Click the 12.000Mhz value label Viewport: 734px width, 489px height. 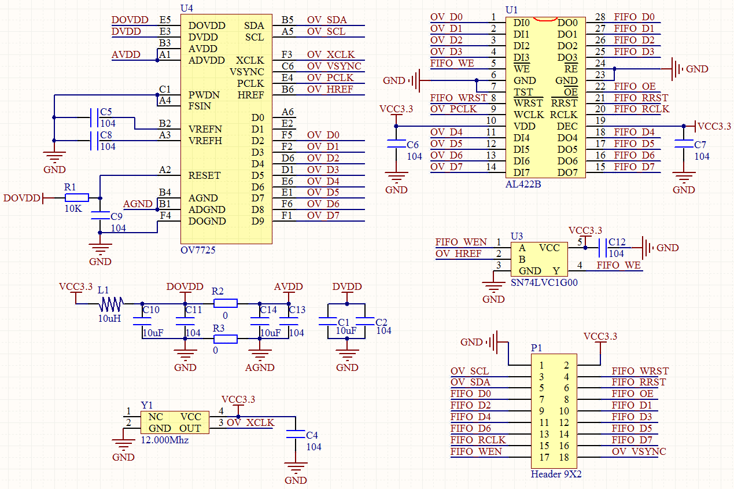165,440
